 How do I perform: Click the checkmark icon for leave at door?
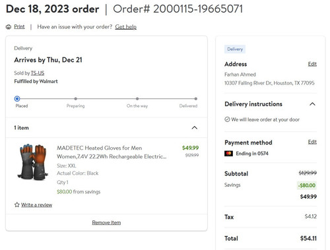click(227, 119)
